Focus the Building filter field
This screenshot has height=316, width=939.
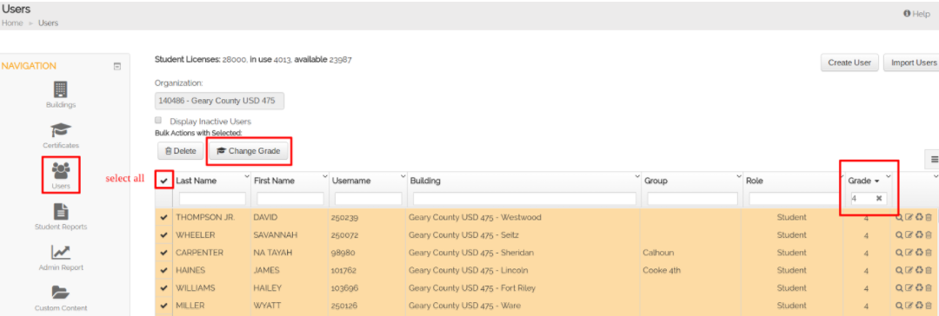pyautogui.click(x=524, y=199)
